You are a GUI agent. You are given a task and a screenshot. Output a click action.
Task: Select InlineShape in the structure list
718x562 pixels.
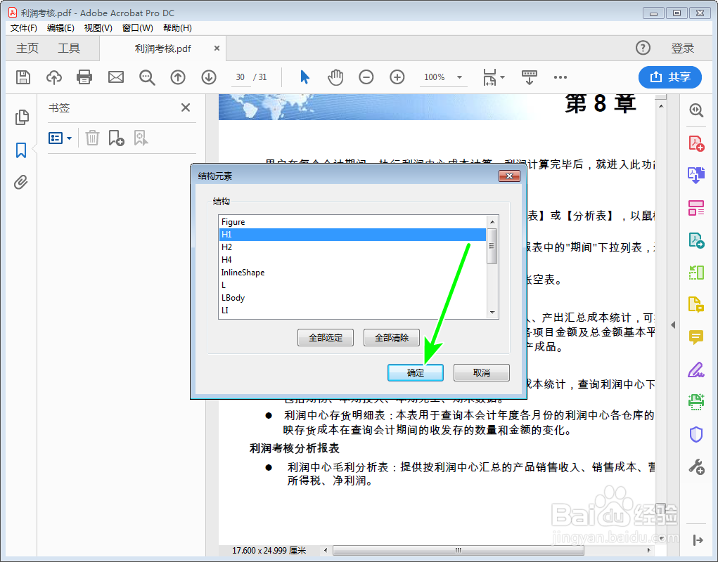(352, 273)
